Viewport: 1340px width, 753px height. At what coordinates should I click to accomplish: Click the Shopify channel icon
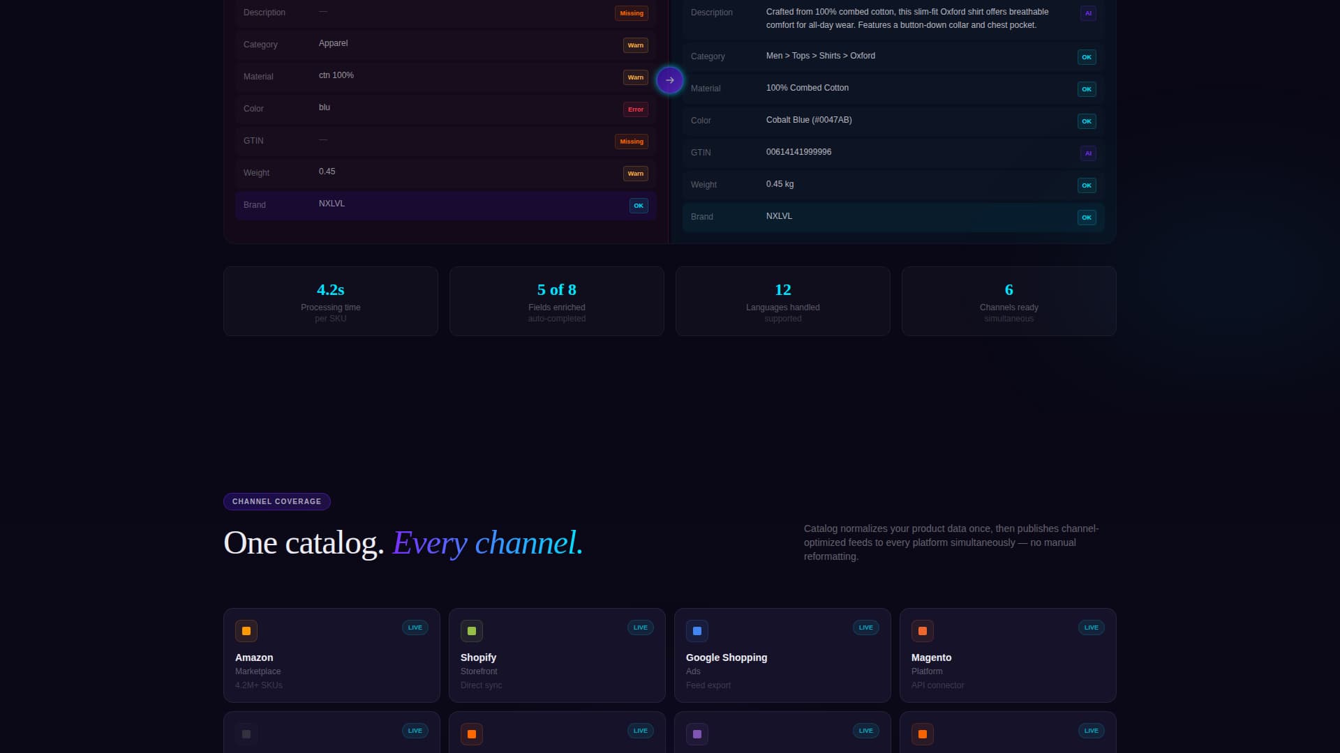click(x=472, y=631)
